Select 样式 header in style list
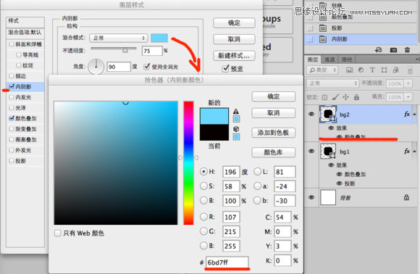The image size is (420, 274). click(x=25, y=21)
